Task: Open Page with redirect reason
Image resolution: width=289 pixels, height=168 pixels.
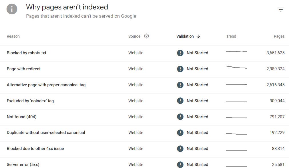Action: [24, 69]
